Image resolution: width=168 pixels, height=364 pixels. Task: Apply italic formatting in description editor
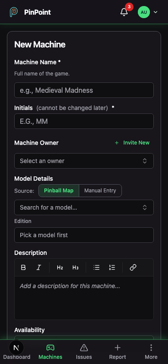coord(39,267)
